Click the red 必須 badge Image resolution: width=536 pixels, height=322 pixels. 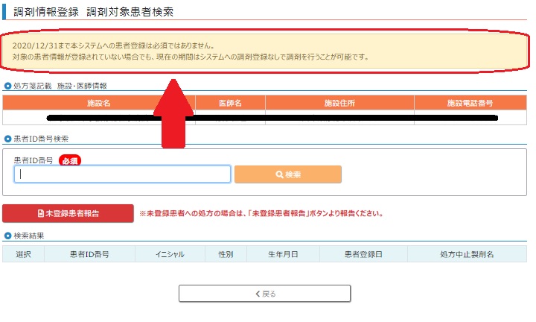(70, 160)
